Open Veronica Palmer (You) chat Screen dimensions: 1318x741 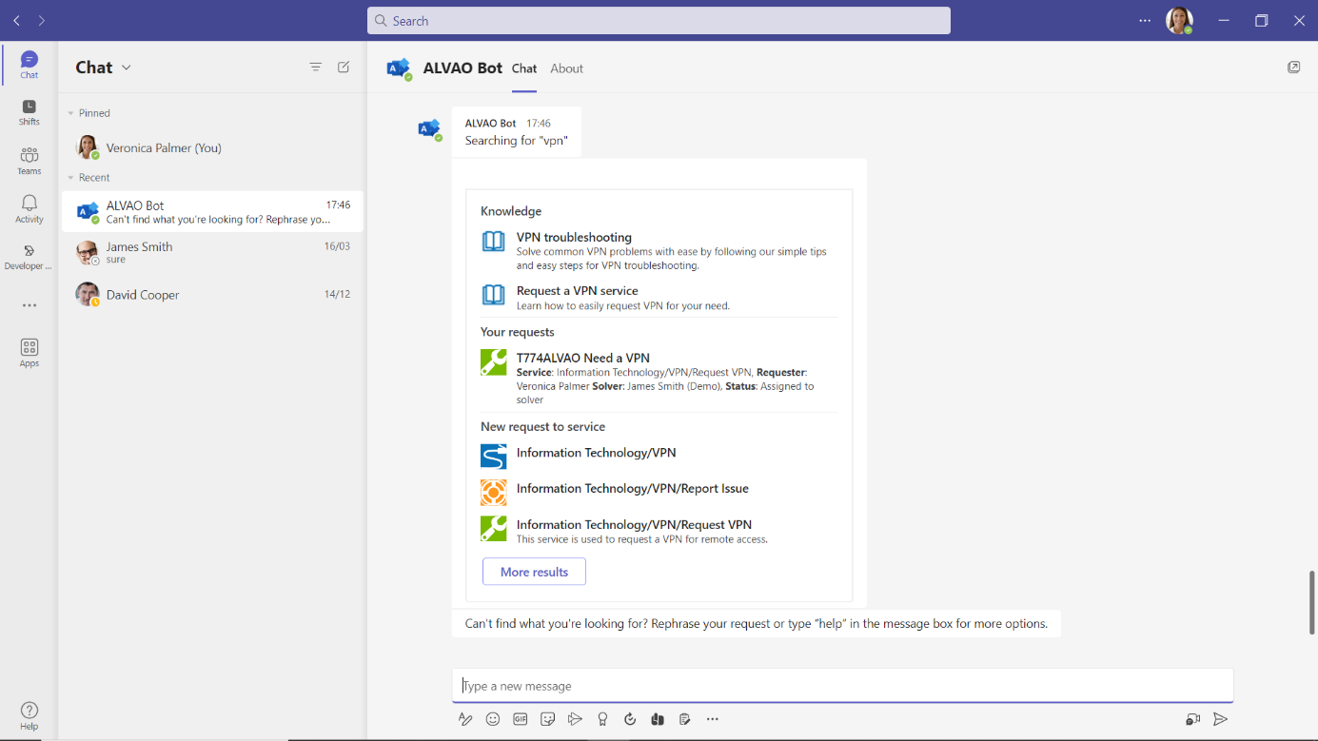pos(212,147)
